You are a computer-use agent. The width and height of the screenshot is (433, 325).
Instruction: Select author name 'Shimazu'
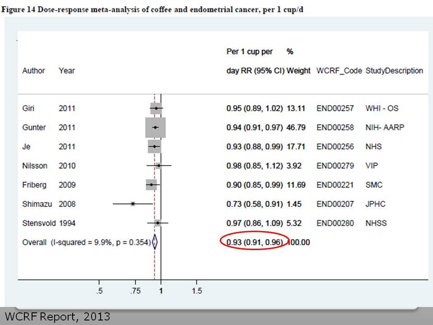[37, 204]
